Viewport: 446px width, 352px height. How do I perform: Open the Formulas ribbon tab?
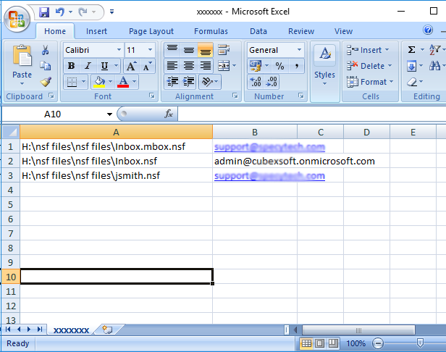(x=211, y=31)
